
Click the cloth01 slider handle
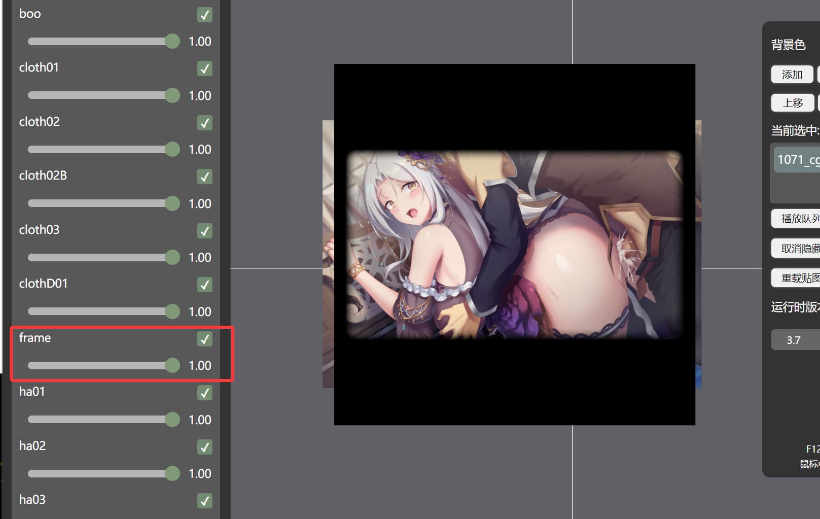pyautogui.click(x=172, y=95)
